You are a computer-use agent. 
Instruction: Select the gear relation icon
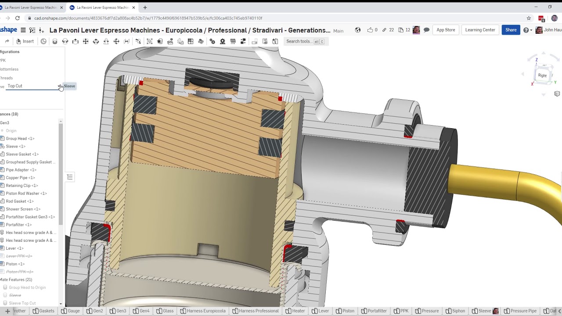[x=213, y=41]
